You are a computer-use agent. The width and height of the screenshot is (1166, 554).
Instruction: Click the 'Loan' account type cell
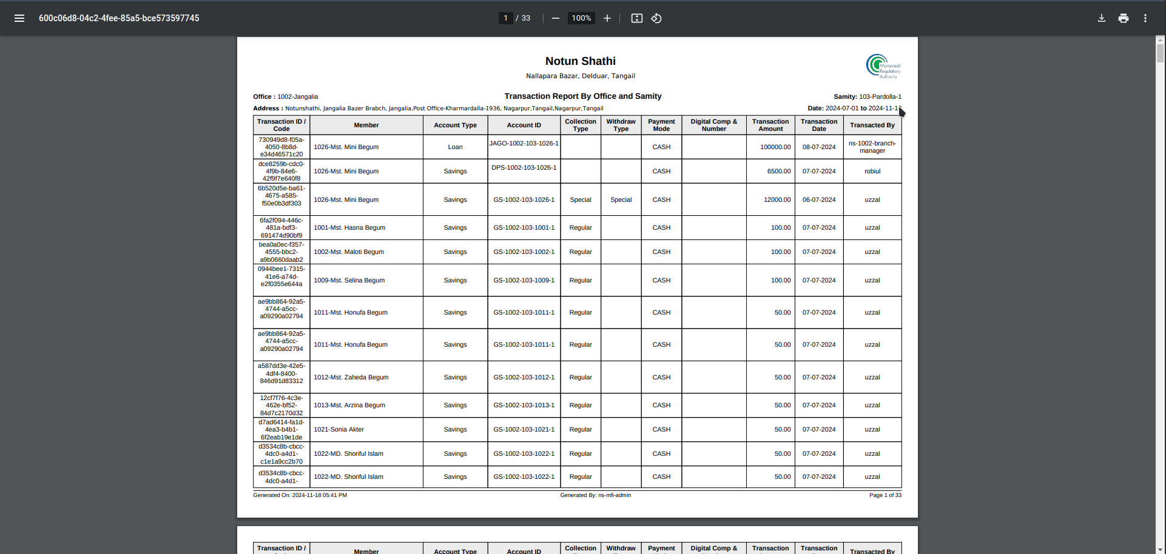(456, 147)
